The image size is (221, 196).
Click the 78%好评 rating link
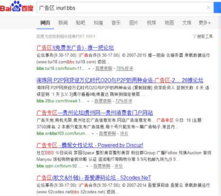tap(124, 68)
